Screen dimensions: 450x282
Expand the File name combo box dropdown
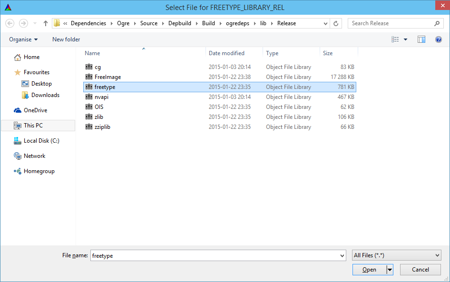pyautogui.click(x=342, y=255)
